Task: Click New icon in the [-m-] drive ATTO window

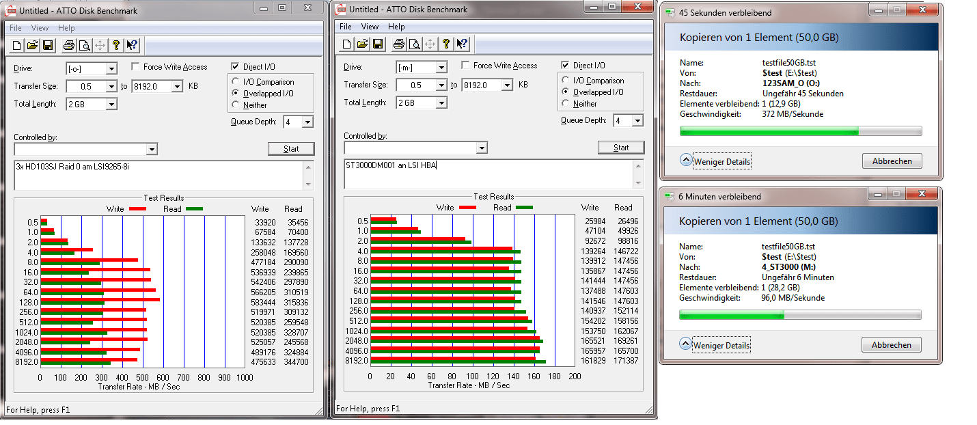Action: coord(346,44)
